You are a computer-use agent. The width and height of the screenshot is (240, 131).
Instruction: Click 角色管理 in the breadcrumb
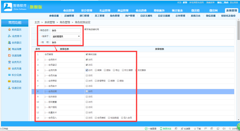(x=65, y=22)
